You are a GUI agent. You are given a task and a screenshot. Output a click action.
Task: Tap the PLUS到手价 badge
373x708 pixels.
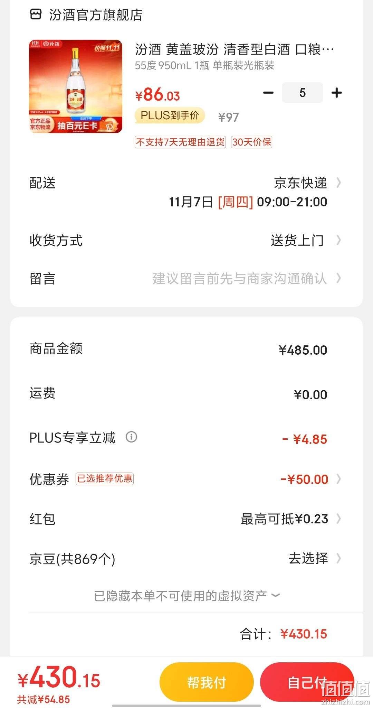170,115
